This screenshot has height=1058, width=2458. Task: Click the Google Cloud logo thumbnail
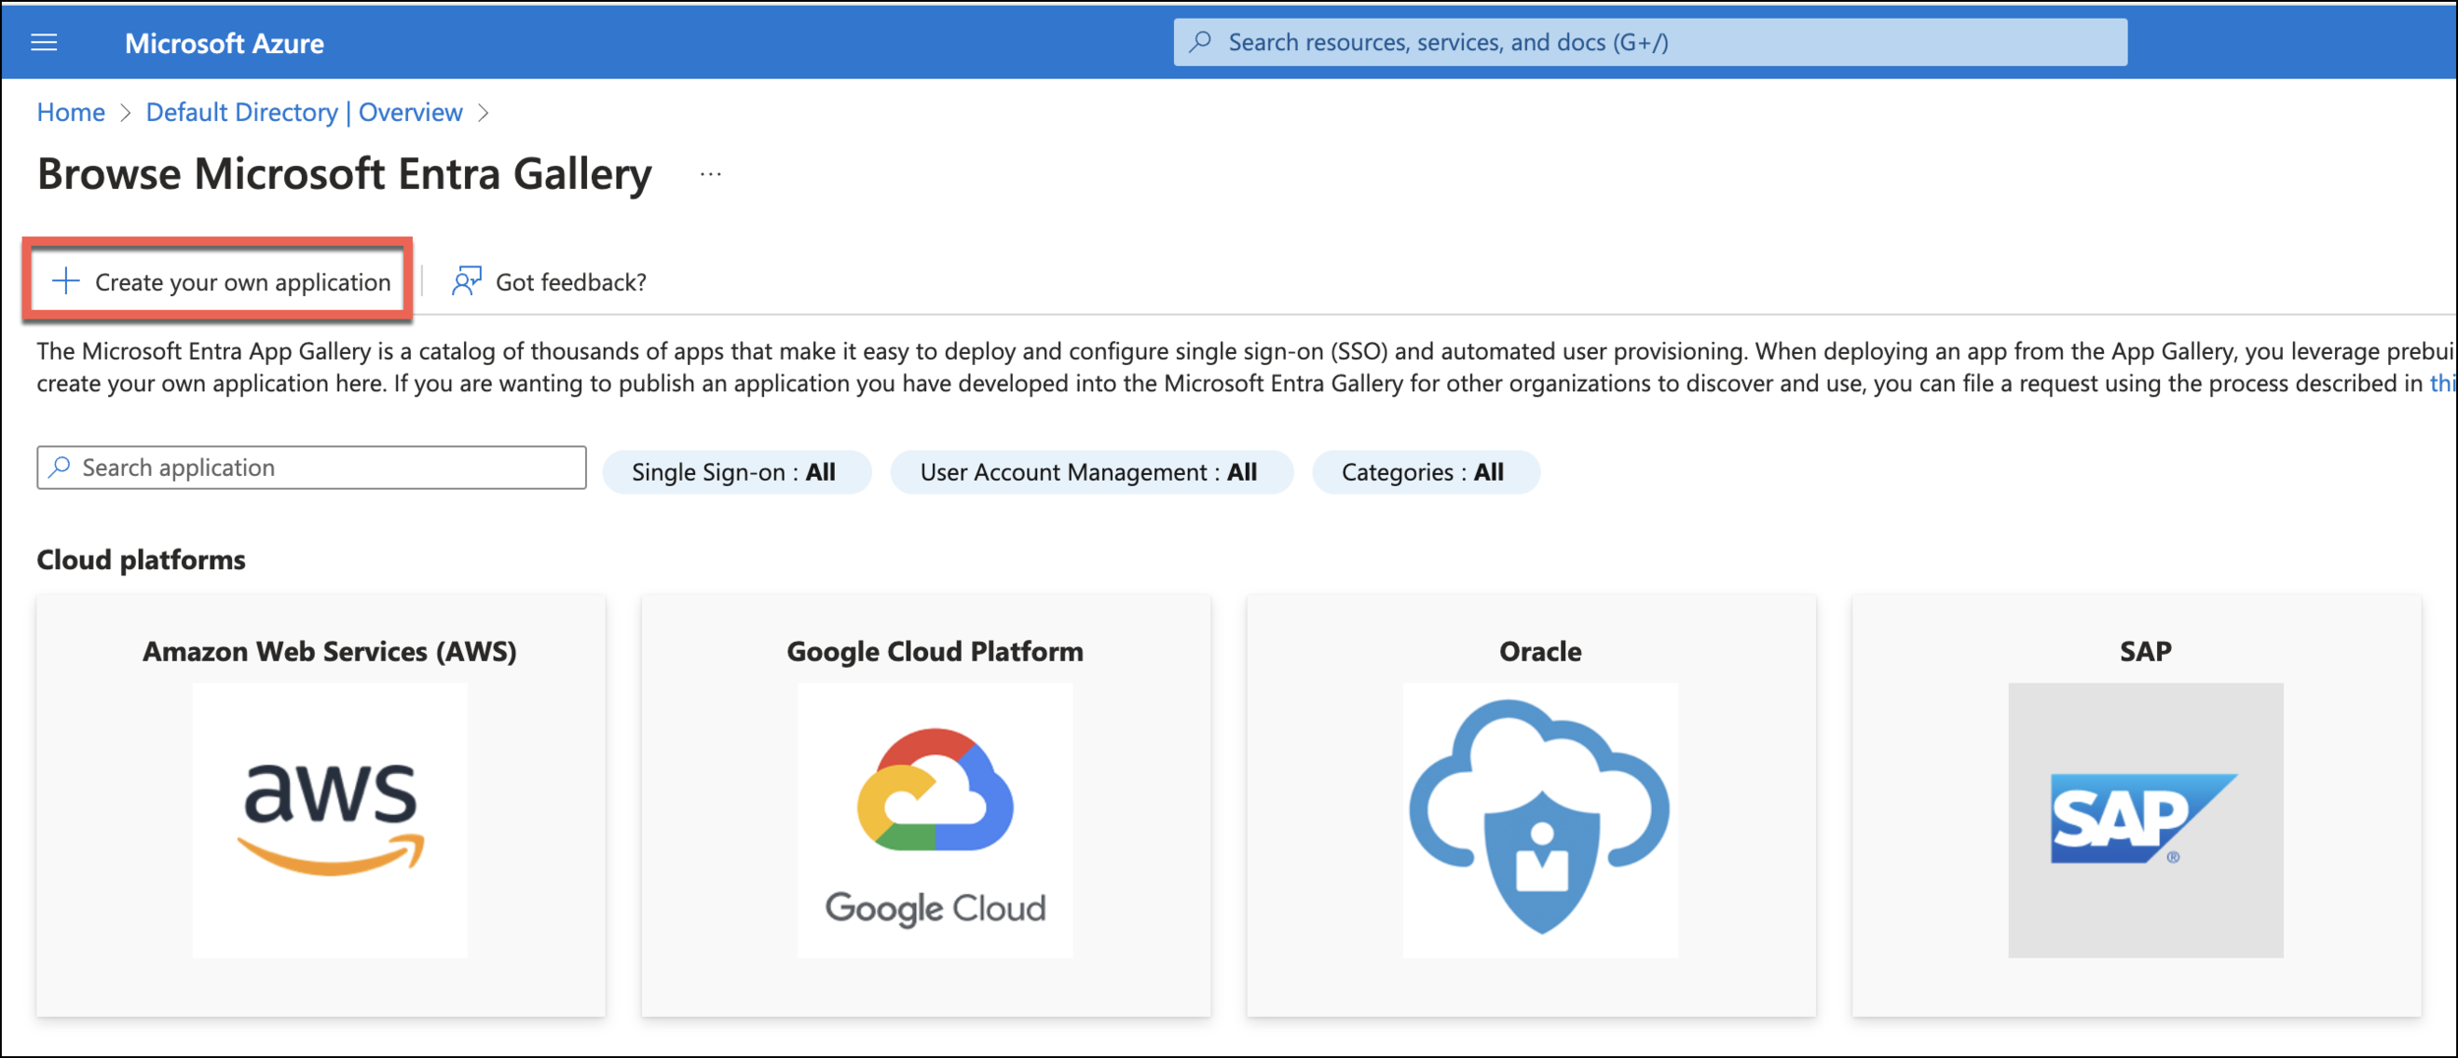[x=935, y=820]
